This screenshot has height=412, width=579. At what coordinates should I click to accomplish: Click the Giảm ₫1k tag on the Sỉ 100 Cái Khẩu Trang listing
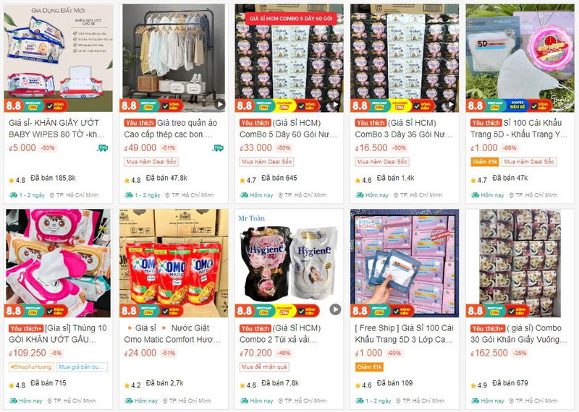click(x=485, y=162)
